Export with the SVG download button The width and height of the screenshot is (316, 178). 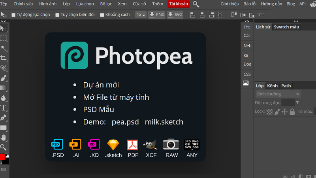(175, 15)
